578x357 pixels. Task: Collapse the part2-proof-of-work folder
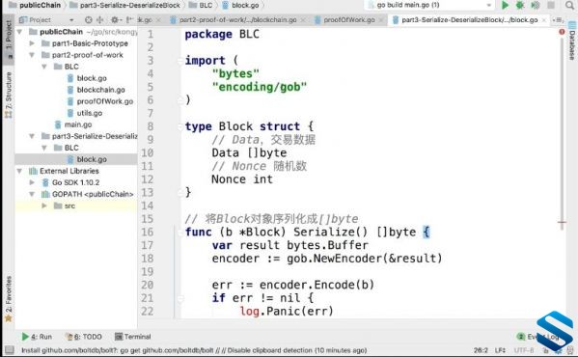[x=32, y=55]
